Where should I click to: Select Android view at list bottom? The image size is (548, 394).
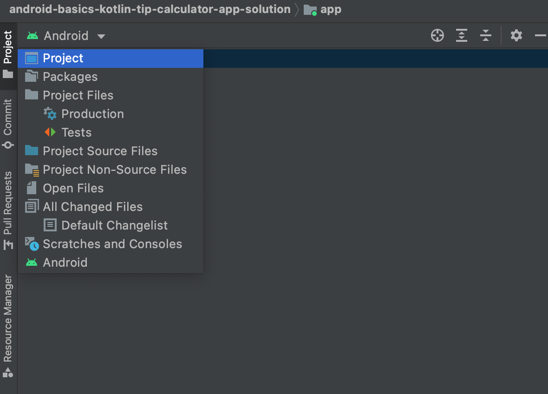point(111,263)
